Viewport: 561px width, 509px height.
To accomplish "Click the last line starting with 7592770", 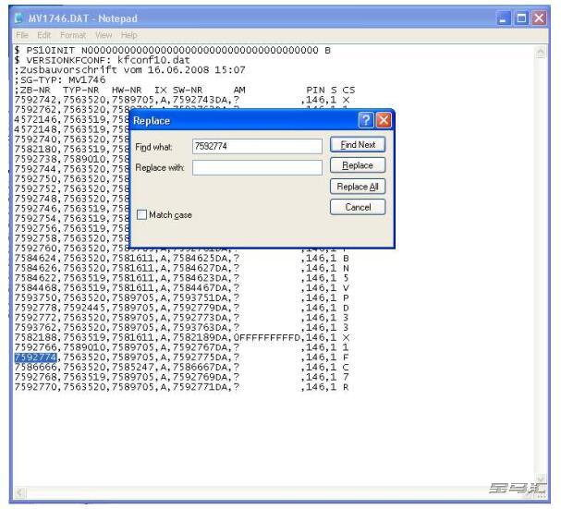I will pyautogui.click(x=182, y=387).
